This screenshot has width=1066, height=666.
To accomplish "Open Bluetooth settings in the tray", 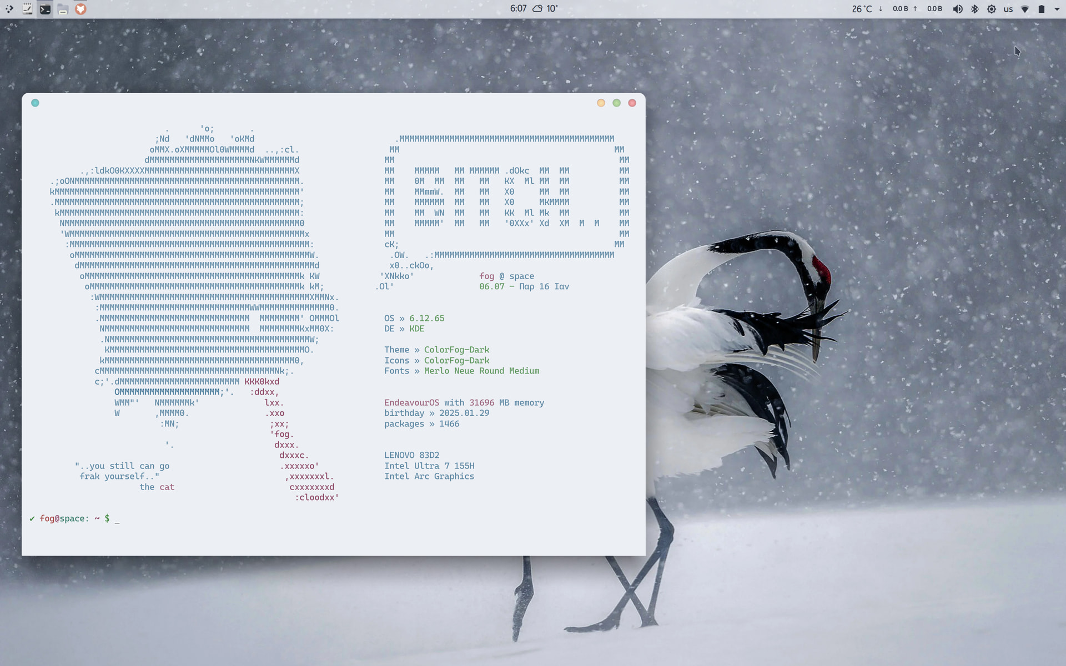I will click(974, 9).
